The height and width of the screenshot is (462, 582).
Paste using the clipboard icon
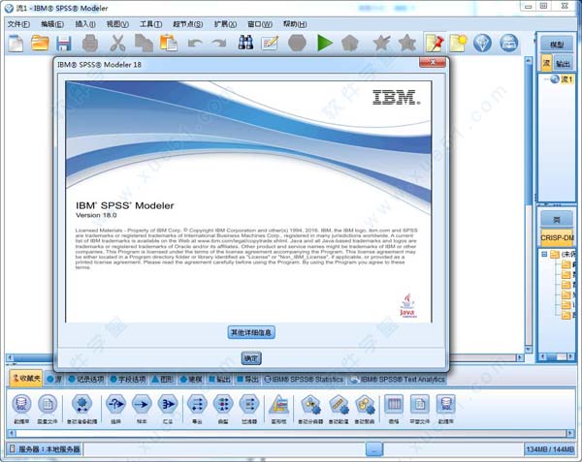click(169, 44)
